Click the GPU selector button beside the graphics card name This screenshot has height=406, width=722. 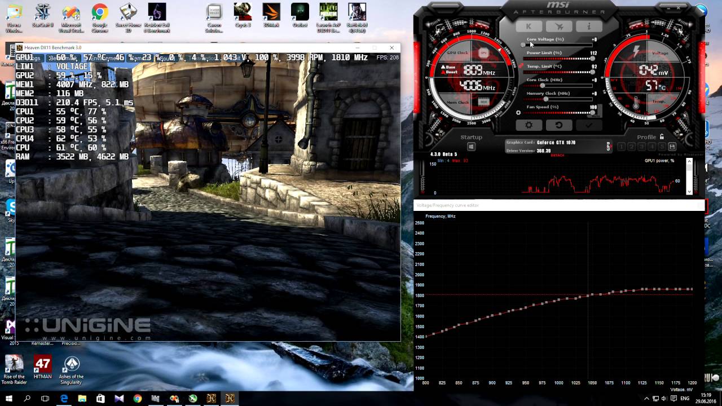click(x=608, y=146)
